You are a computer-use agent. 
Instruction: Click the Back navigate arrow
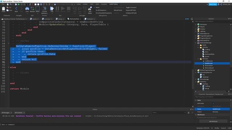tap(16, 9)
